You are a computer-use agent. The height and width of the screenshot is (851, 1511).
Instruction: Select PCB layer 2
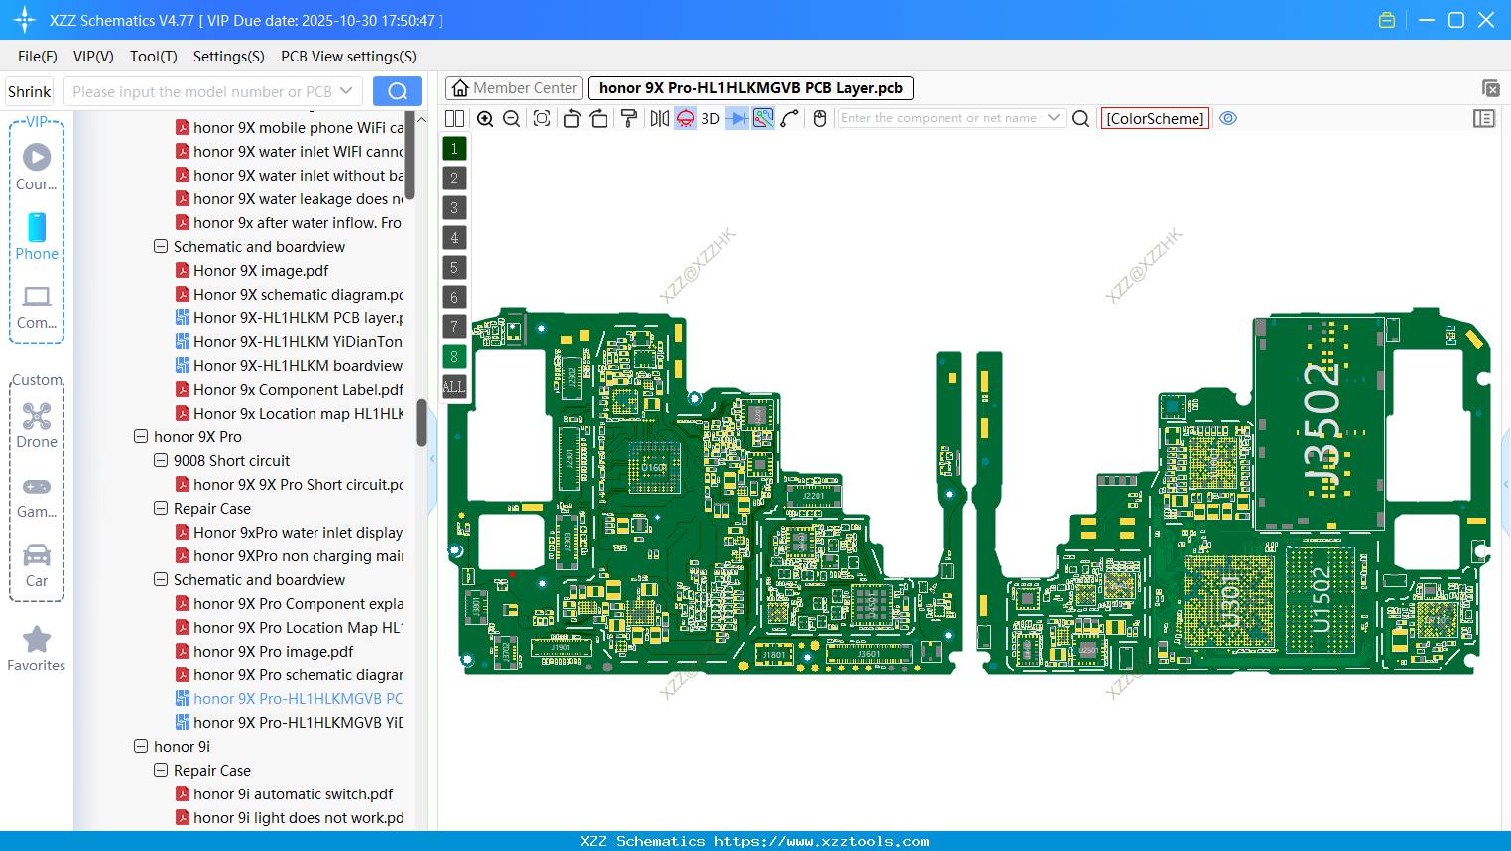(454, 178)
